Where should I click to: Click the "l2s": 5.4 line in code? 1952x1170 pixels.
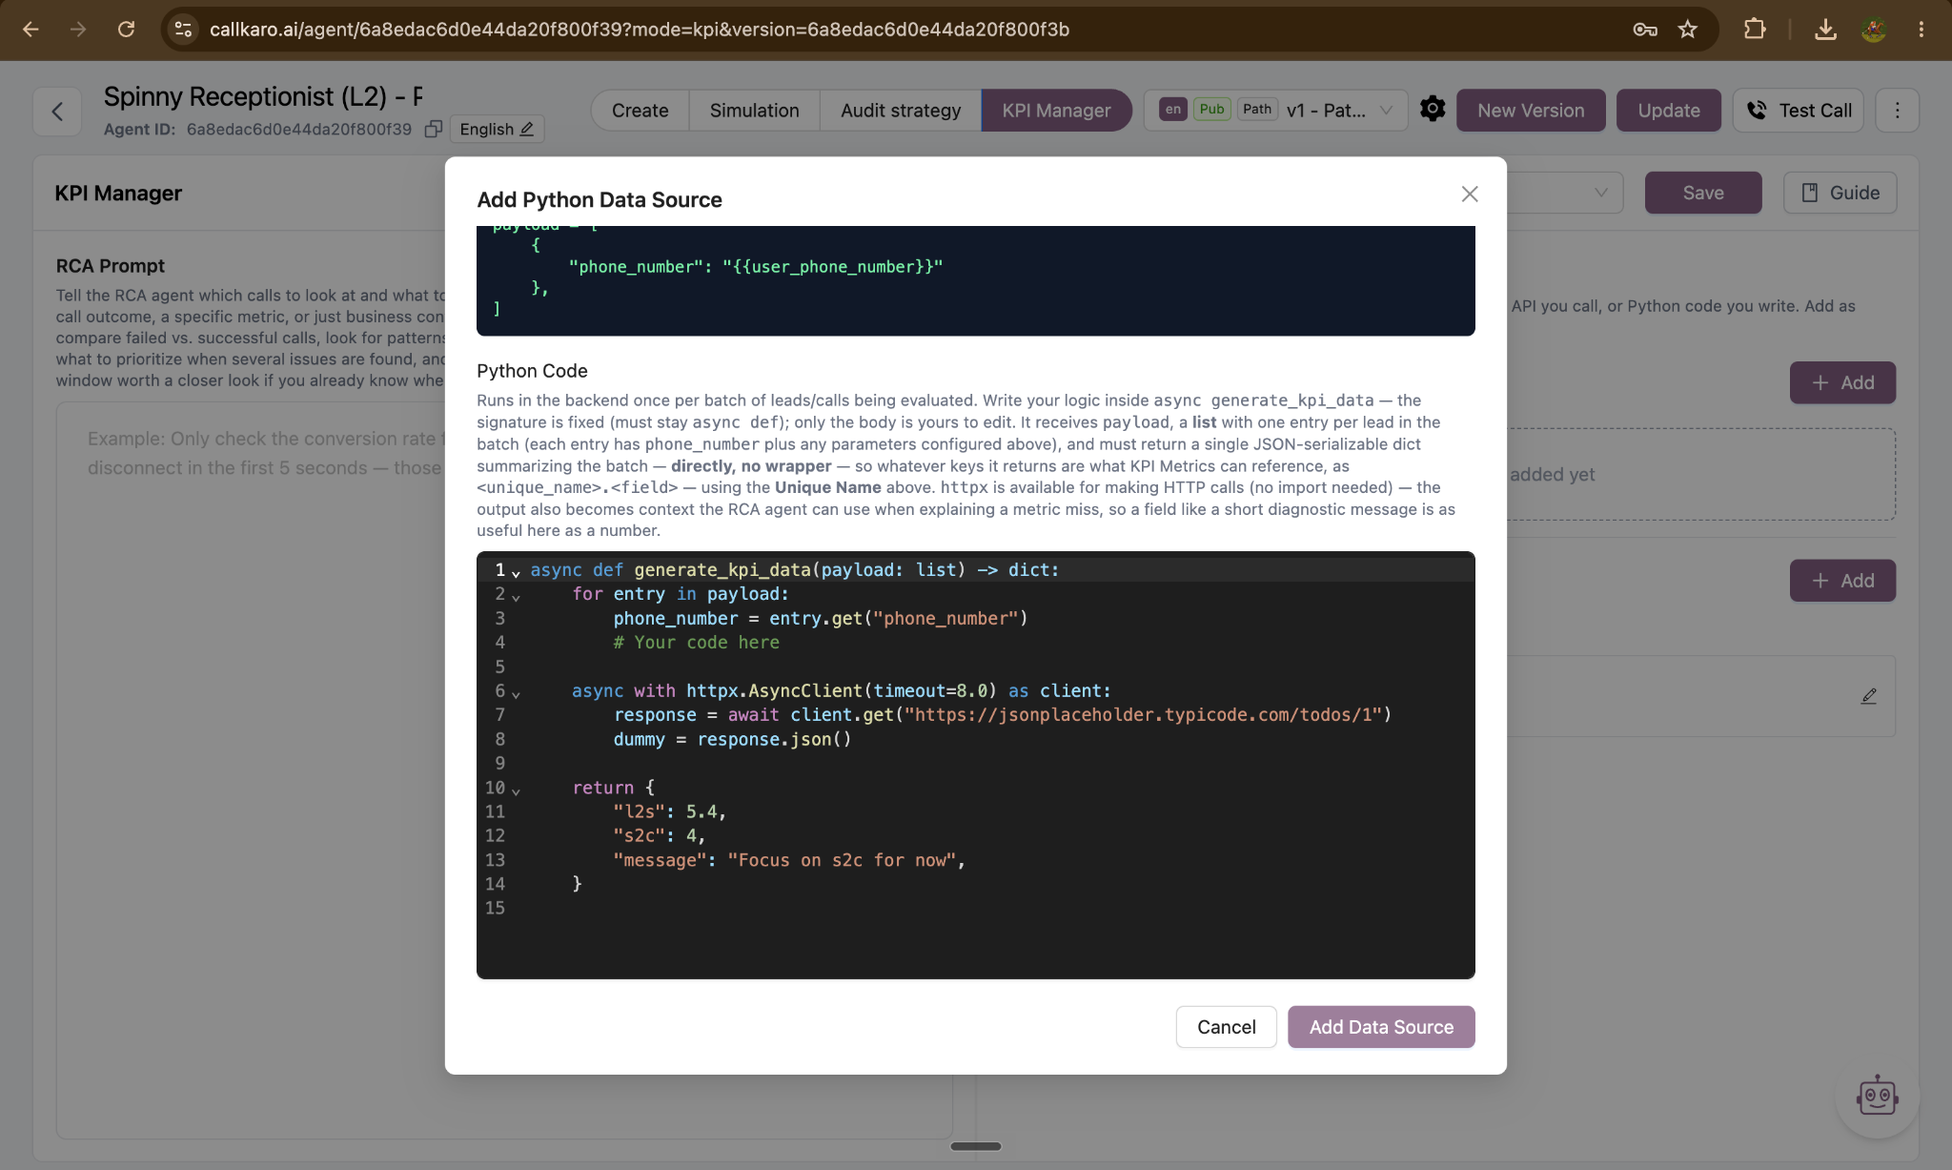669,812
